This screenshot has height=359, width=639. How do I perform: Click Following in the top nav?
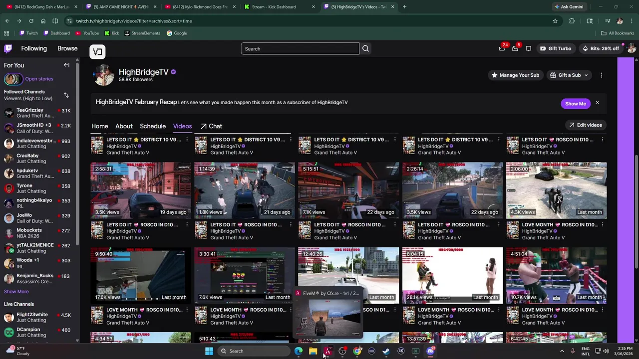(x=34, y=48)
